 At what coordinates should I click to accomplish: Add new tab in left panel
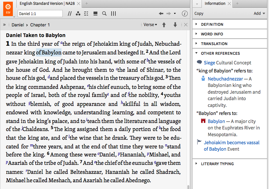point(87,4)
